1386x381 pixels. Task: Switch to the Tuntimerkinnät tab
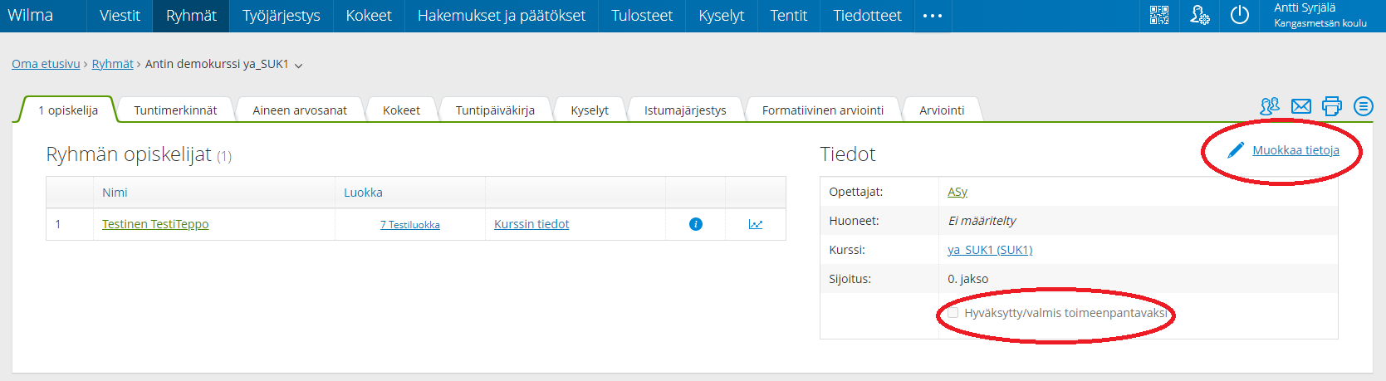(175, 110)
